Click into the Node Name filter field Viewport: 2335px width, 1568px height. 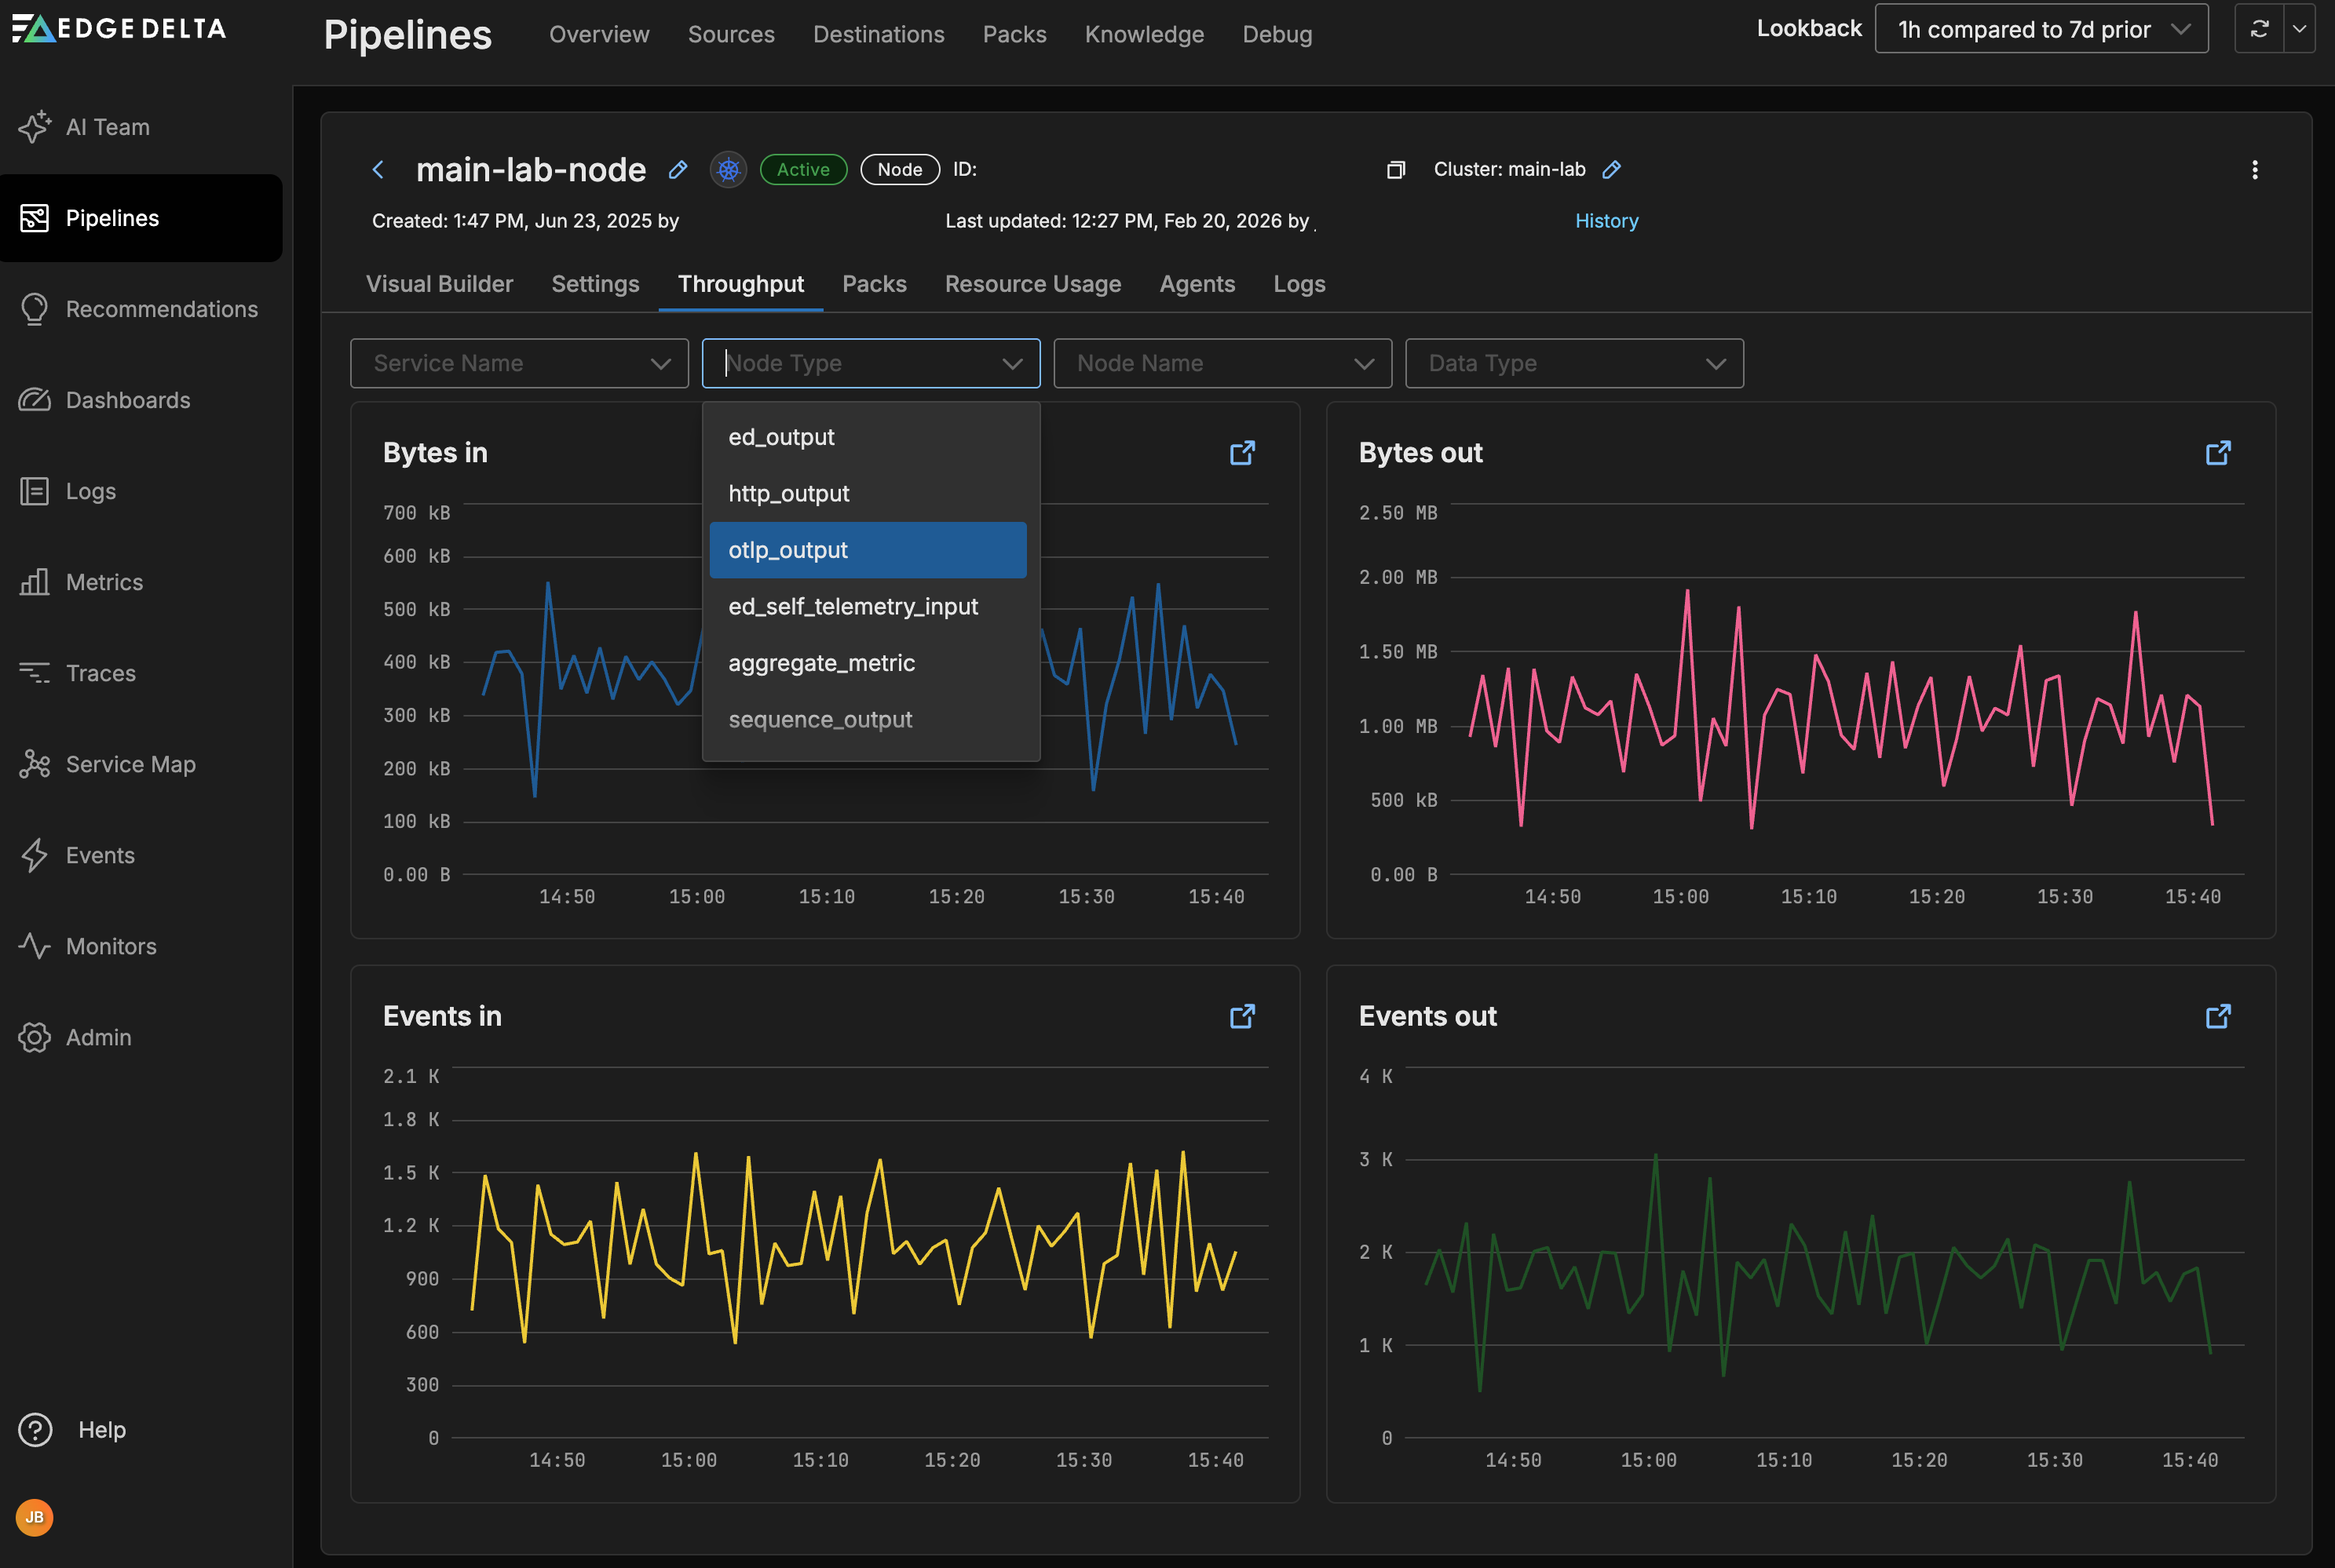(x=1222, y=363)
